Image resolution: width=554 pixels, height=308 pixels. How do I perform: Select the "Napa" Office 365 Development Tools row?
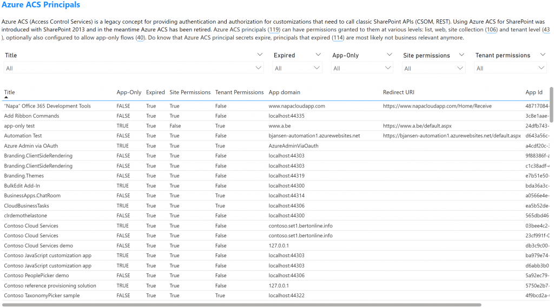coord(275,106)
